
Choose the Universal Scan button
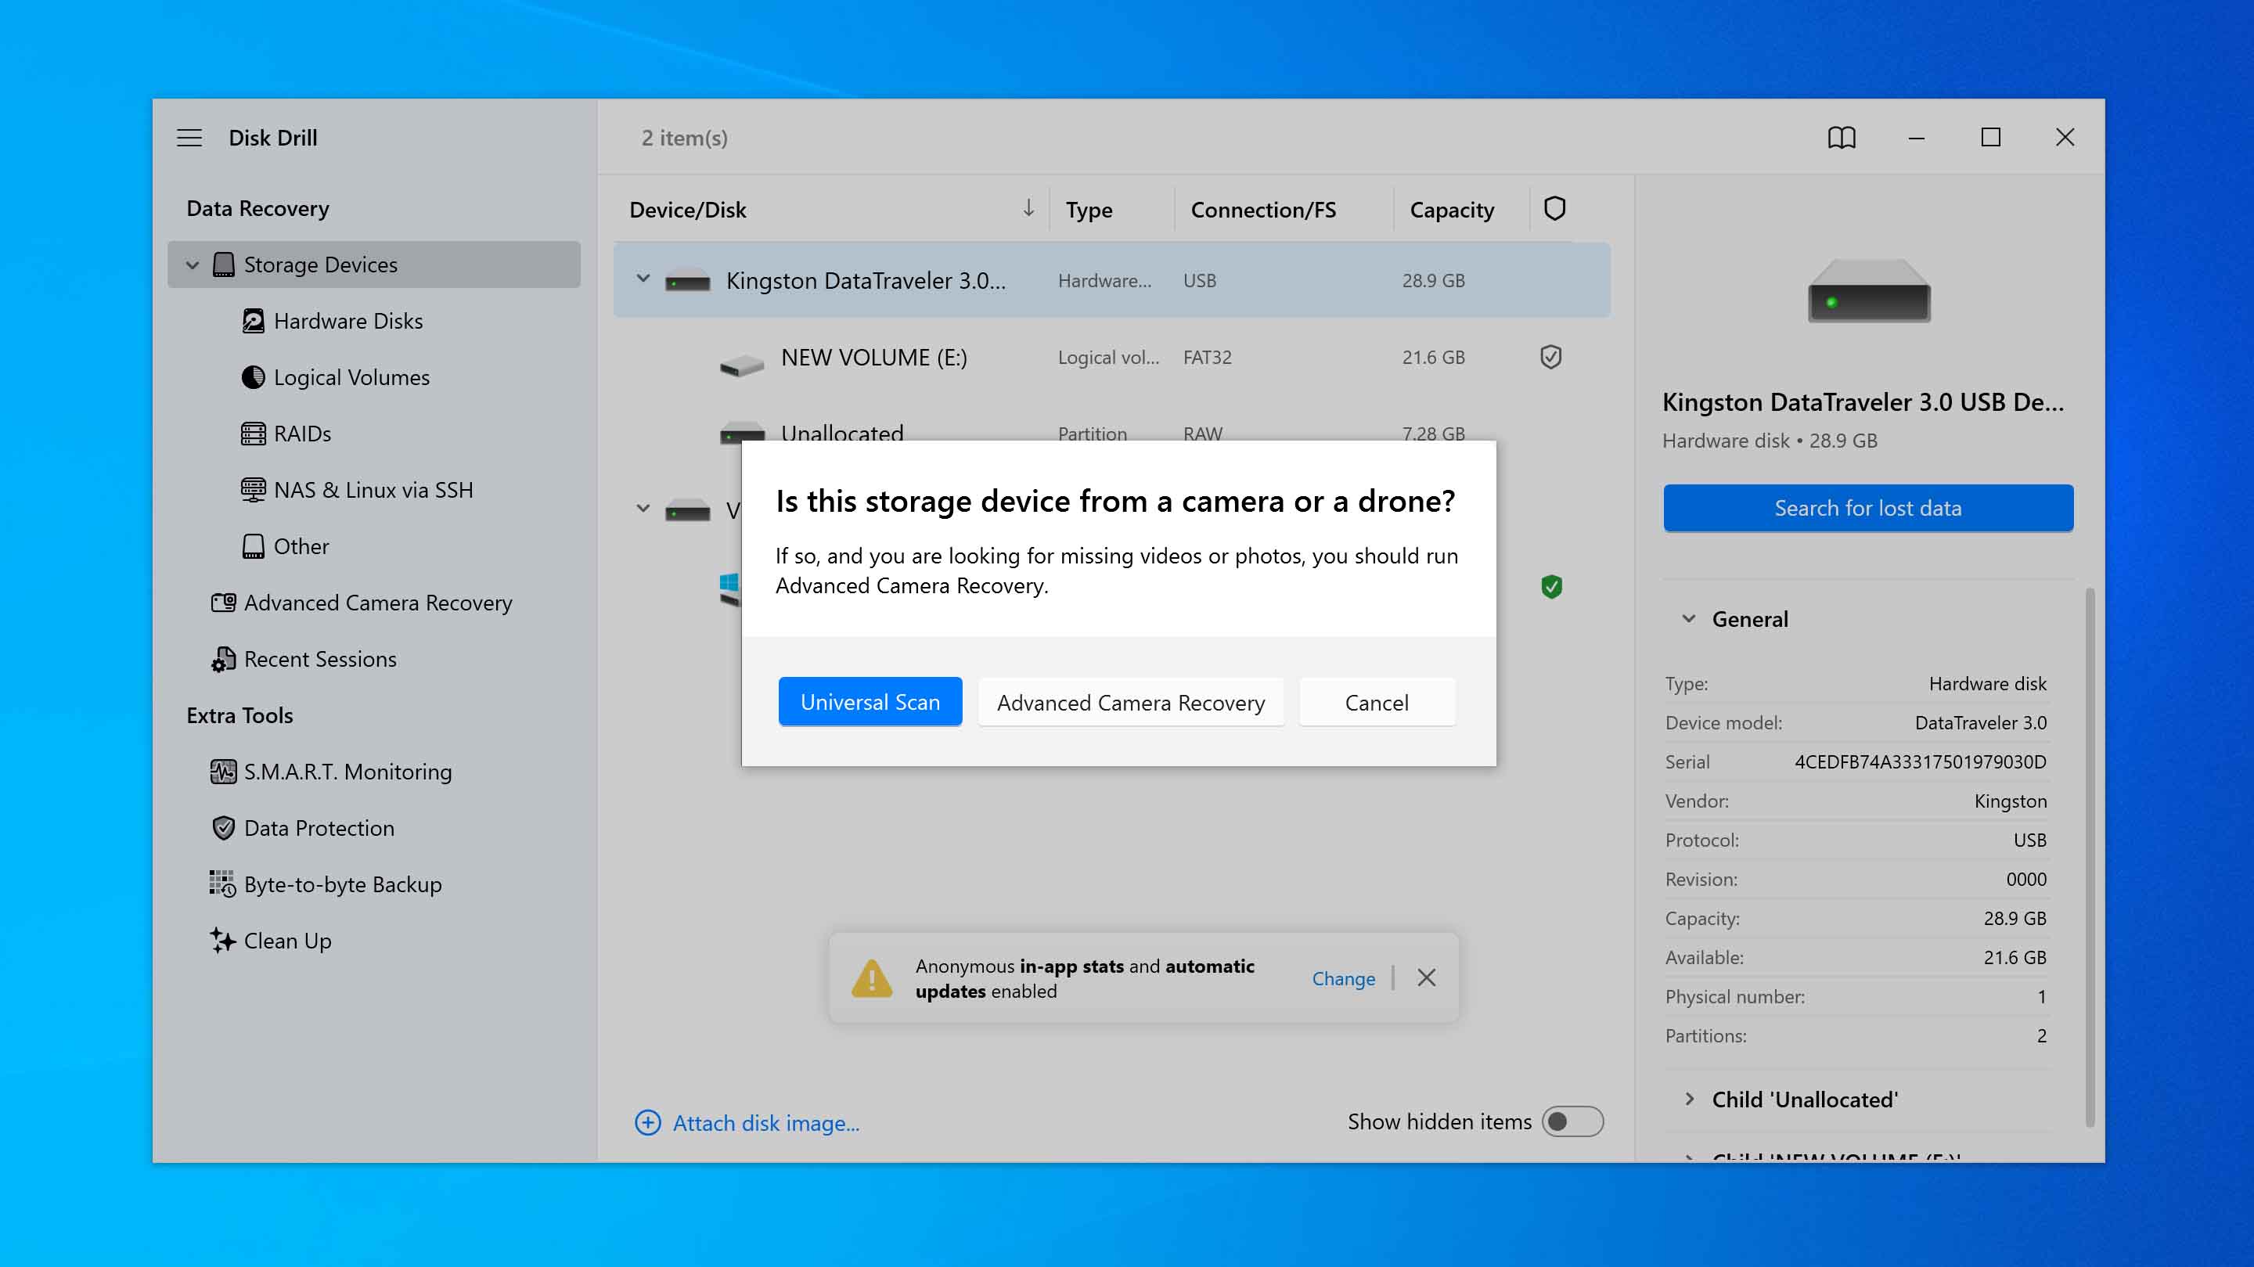pyautogui.click(x=870, y=702)
